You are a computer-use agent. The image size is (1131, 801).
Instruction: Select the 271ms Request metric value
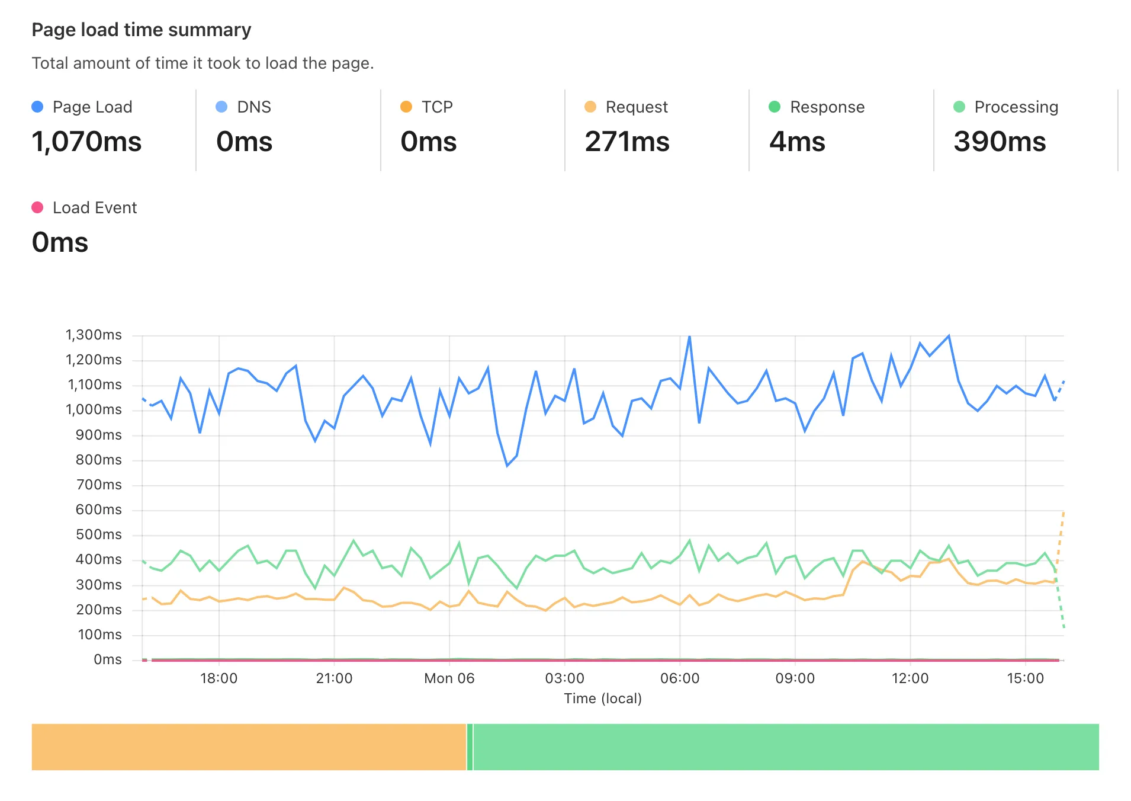pyautogui.click(x=628, y=142)
